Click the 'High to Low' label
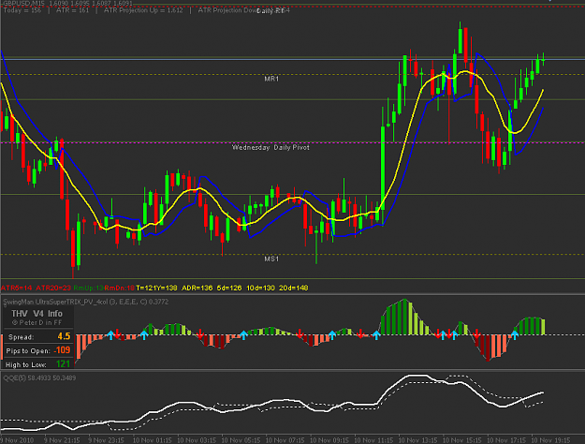585x444 pixels. pyautogui.click(x=26, y=364)
